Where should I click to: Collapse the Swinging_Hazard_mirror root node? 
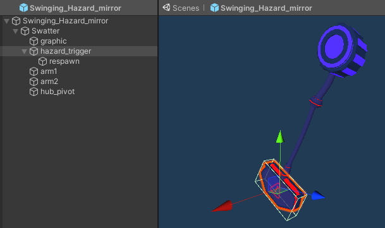[6, 21]
